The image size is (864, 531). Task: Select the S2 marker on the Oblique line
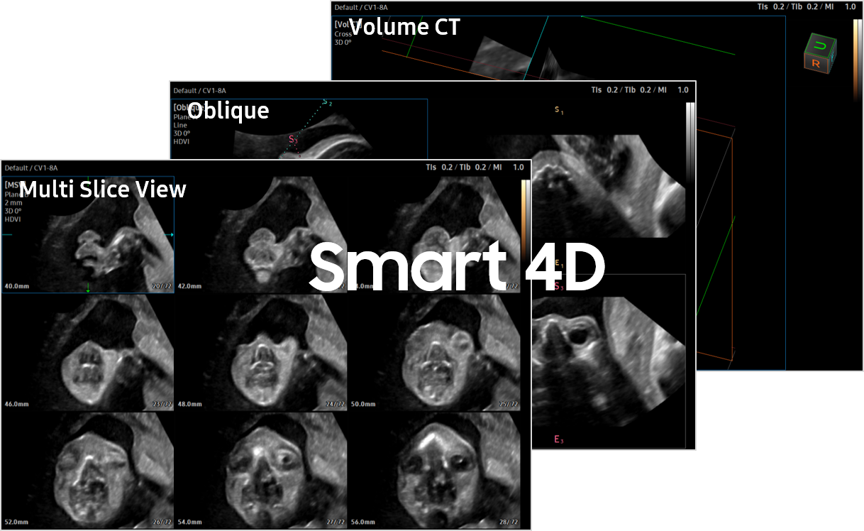328,103
